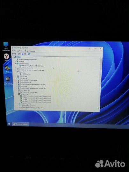Screen dimensions: 129x172
Task: Open the Windows Start button
Action: point(9,124)
